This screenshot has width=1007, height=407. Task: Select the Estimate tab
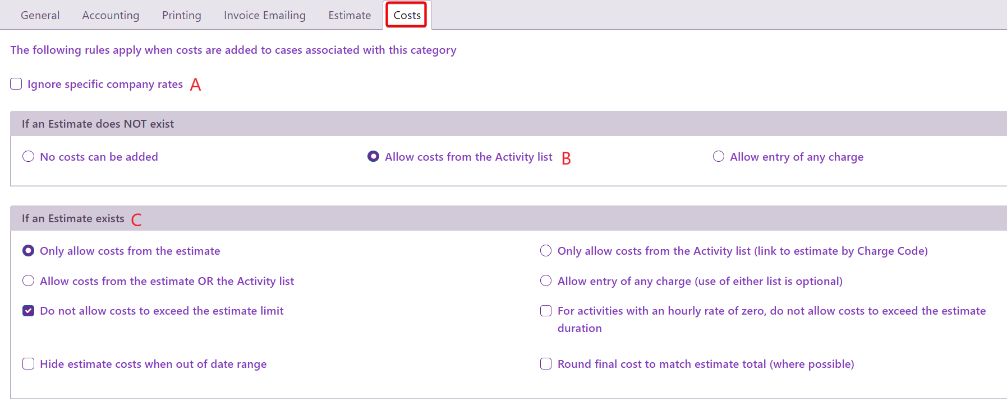point(350,15)
